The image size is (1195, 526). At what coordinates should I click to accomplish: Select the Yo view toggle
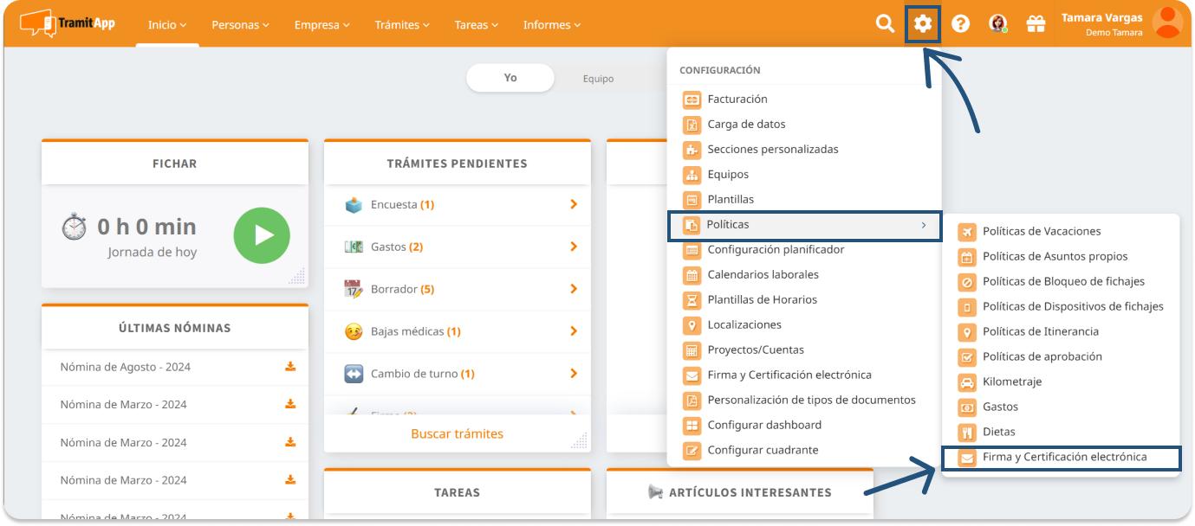pyautogui.click(x=510, y=78)
